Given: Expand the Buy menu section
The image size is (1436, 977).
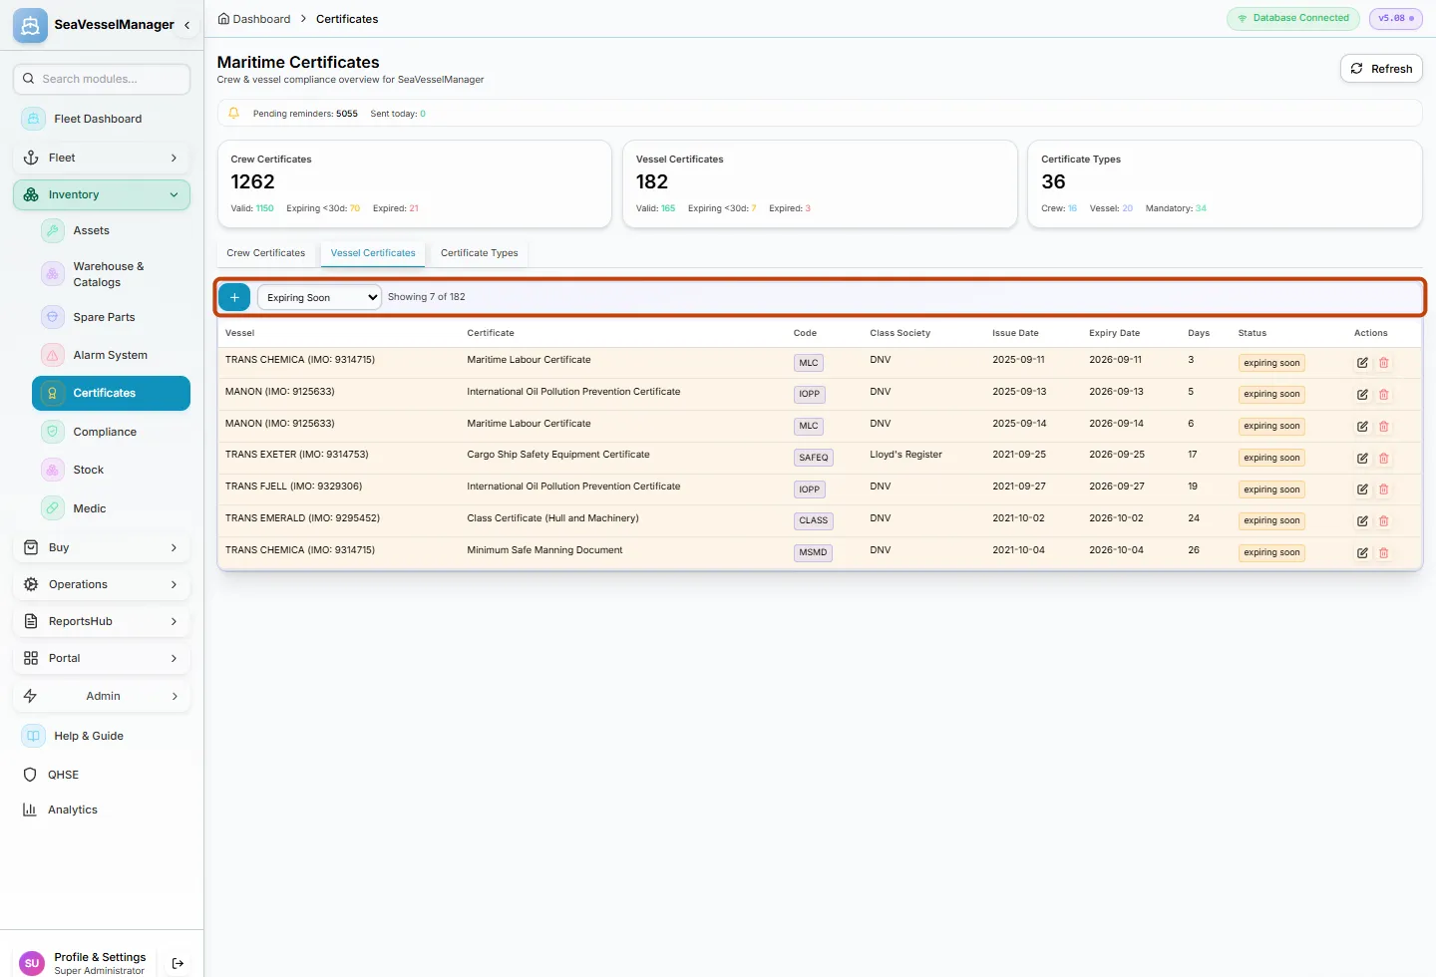Looking at the screenshot, I should [x=102, y=547].
